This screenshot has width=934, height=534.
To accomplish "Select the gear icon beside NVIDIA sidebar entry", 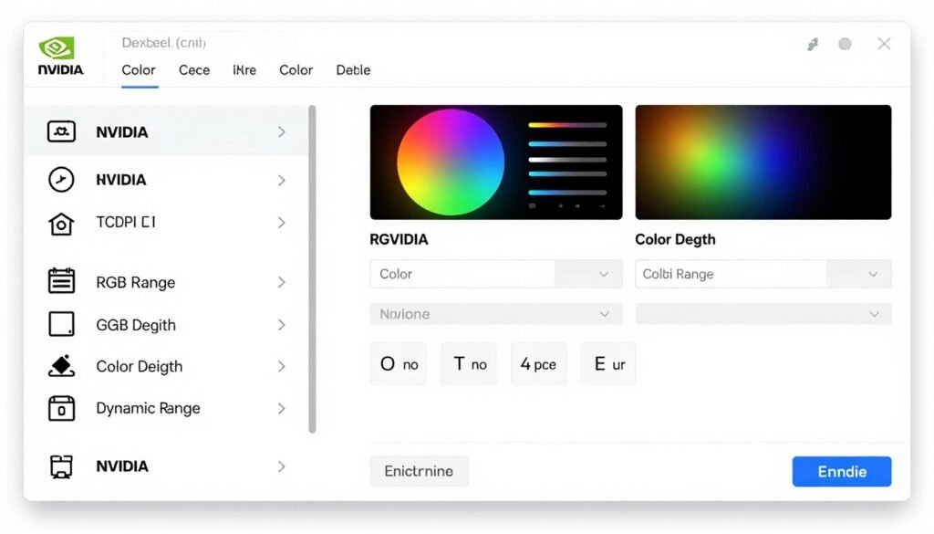I will coord(60,131).
